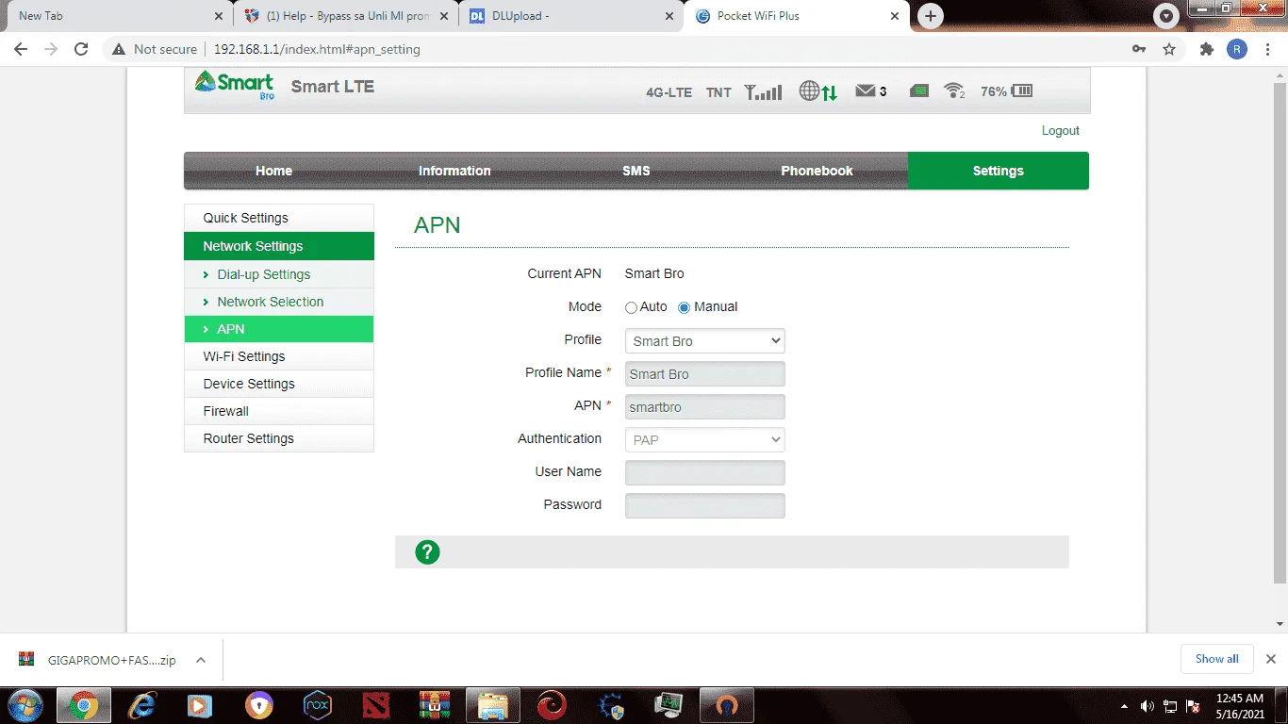Close the downloads bar
This screenshot has width=1288, height=724.
[1270, 659]
